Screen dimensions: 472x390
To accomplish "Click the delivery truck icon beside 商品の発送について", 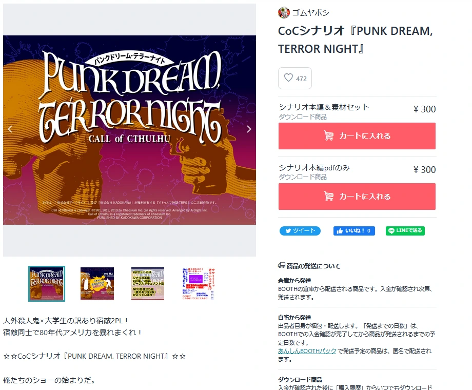I will click(282, 265).
